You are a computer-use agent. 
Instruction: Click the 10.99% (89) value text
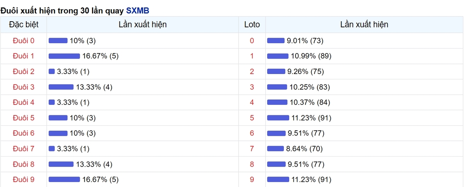[x=311, y=56]
